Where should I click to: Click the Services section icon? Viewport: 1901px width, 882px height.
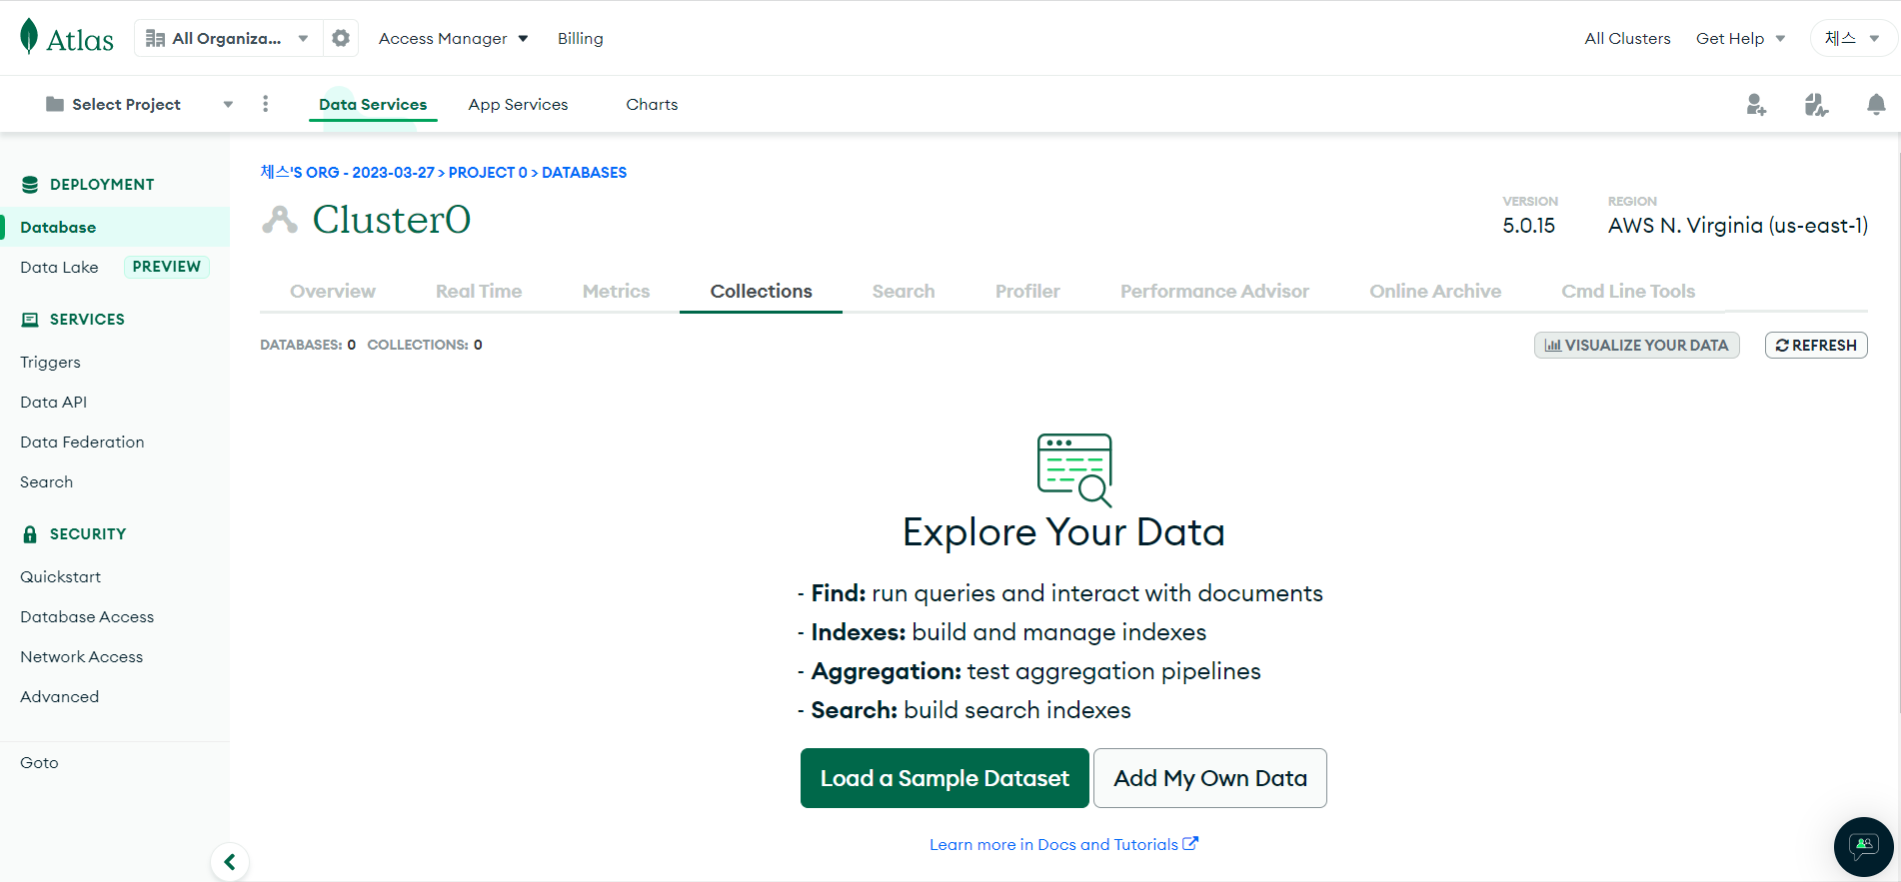30,320
